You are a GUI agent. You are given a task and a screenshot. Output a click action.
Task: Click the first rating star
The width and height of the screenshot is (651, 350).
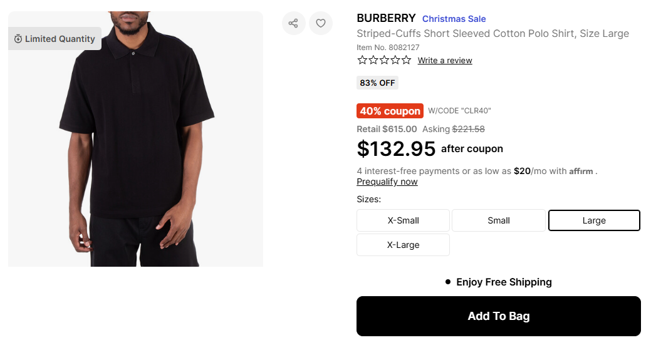362,60
